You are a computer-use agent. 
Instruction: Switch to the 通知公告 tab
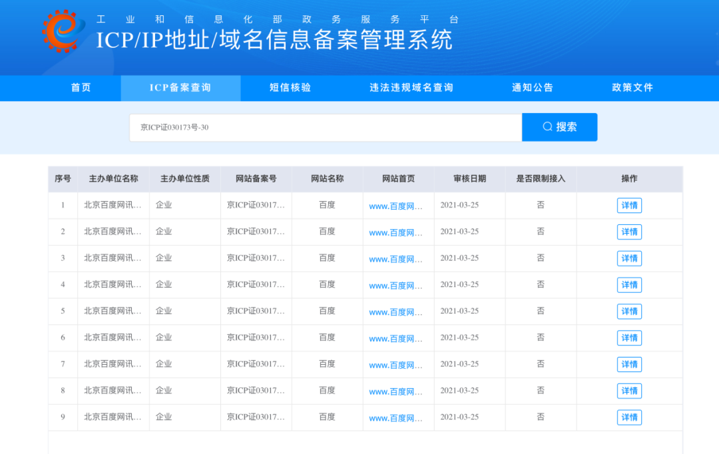(533, 88)
